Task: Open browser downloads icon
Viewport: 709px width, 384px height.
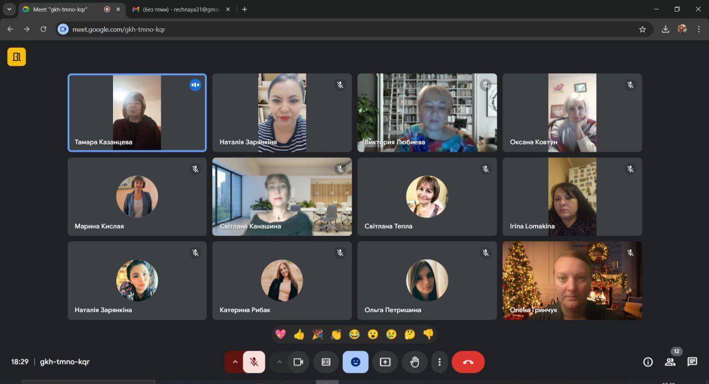Action: point(665,29)
